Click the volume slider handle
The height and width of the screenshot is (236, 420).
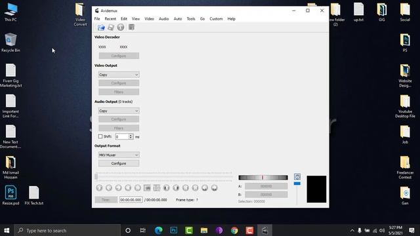[297, 184]
